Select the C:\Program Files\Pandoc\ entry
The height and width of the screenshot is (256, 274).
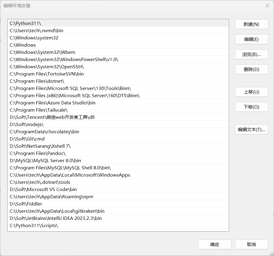tap(118, 153)
